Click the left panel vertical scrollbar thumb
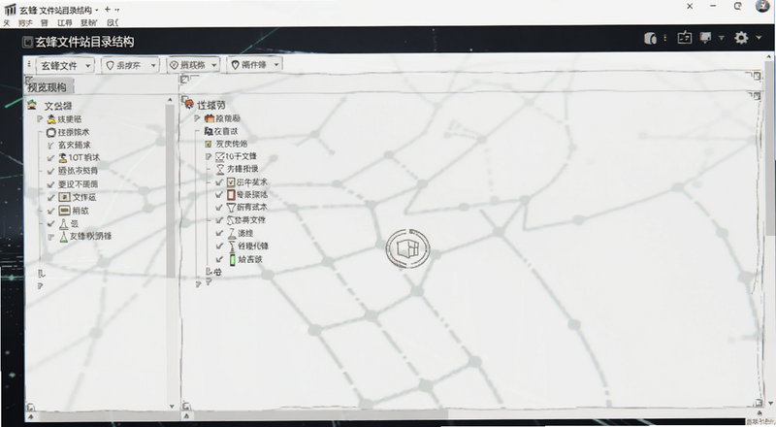Screen dimensions: 776x427 tap(171, 191)
